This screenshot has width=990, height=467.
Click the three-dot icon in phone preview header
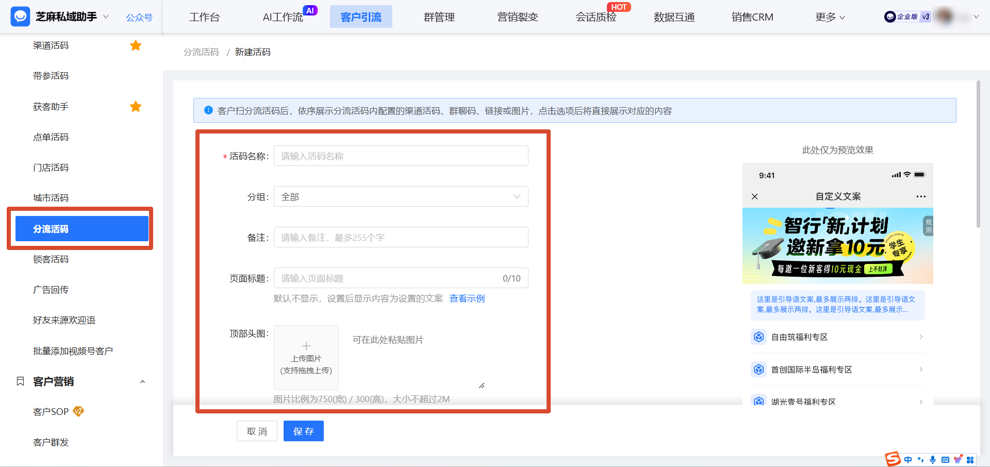pos(921,196)
